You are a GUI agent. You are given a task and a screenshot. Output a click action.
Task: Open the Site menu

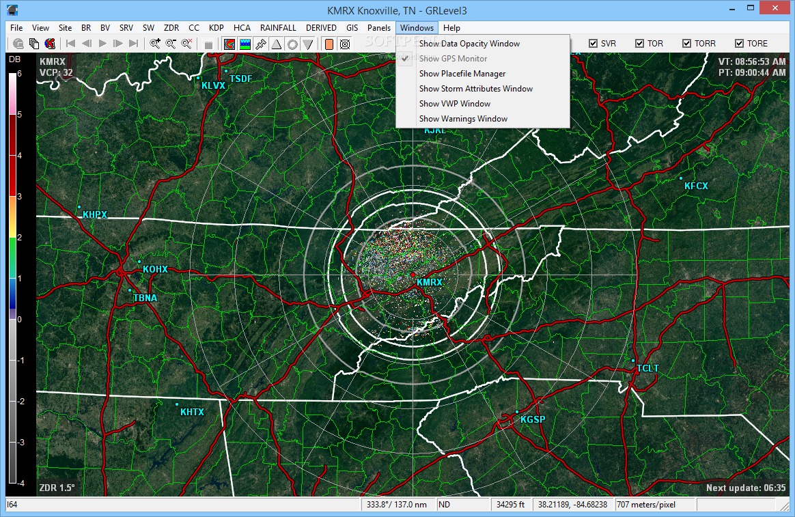[66, 28]
